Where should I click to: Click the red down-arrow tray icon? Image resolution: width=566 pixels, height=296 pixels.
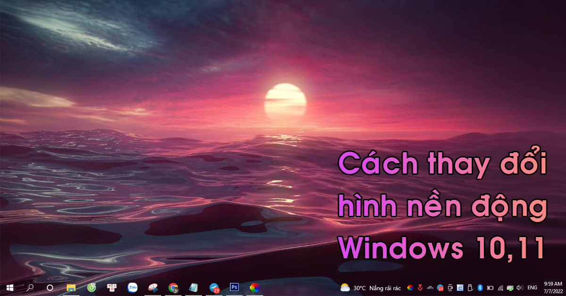click(x=420, y=288)
